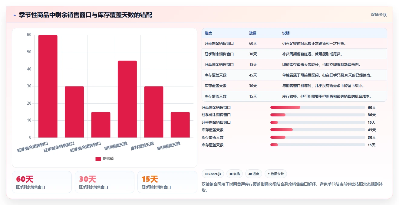Click the 旺季剩余销售窗口 bar with height 15
Screen dimensions: 399x205
101,125
